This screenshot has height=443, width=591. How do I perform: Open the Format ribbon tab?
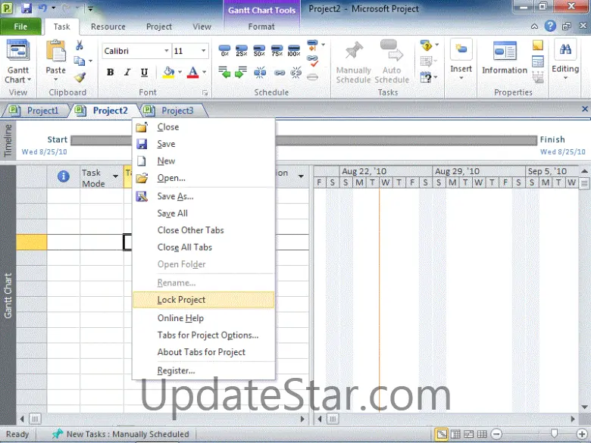261,27
